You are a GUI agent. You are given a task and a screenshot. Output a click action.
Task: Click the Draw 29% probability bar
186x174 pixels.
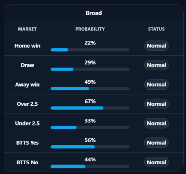click(90, 69)
